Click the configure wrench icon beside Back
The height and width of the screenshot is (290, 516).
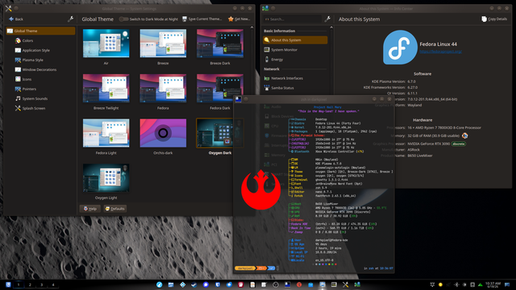[x=70, y=19]
